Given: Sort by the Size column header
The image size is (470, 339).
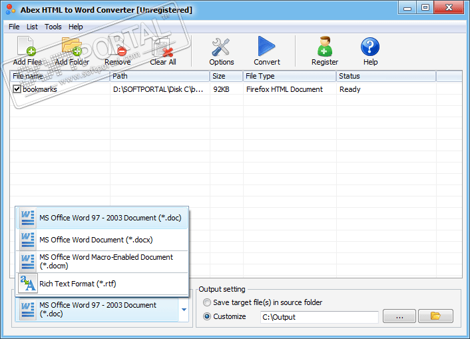Looking at the screenshot, I should click(x=226, y=76).
